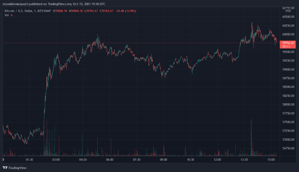299x172 pixels.
Task: Click the 09:00 time axis label
Action: [x=163, y=159]
